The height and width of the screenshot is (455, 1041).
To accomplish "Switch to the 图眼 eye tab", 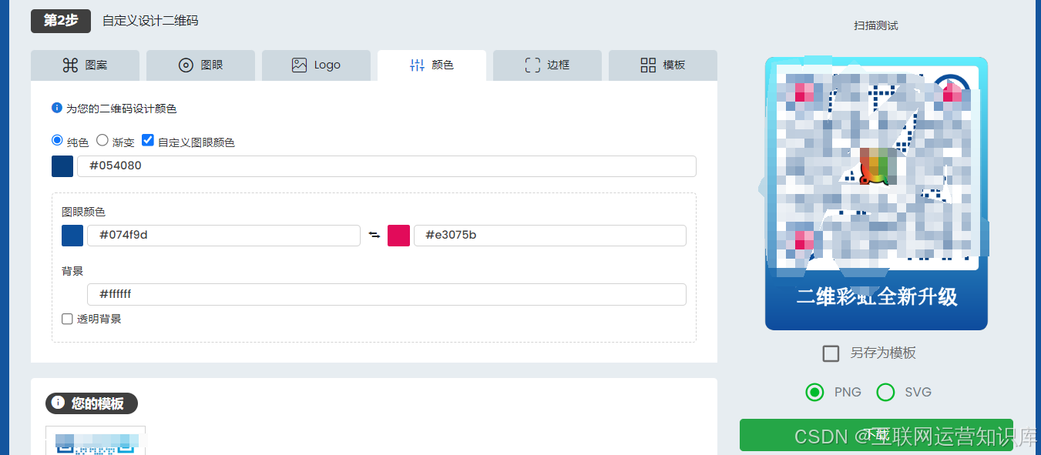I will (x=200, y=65).
